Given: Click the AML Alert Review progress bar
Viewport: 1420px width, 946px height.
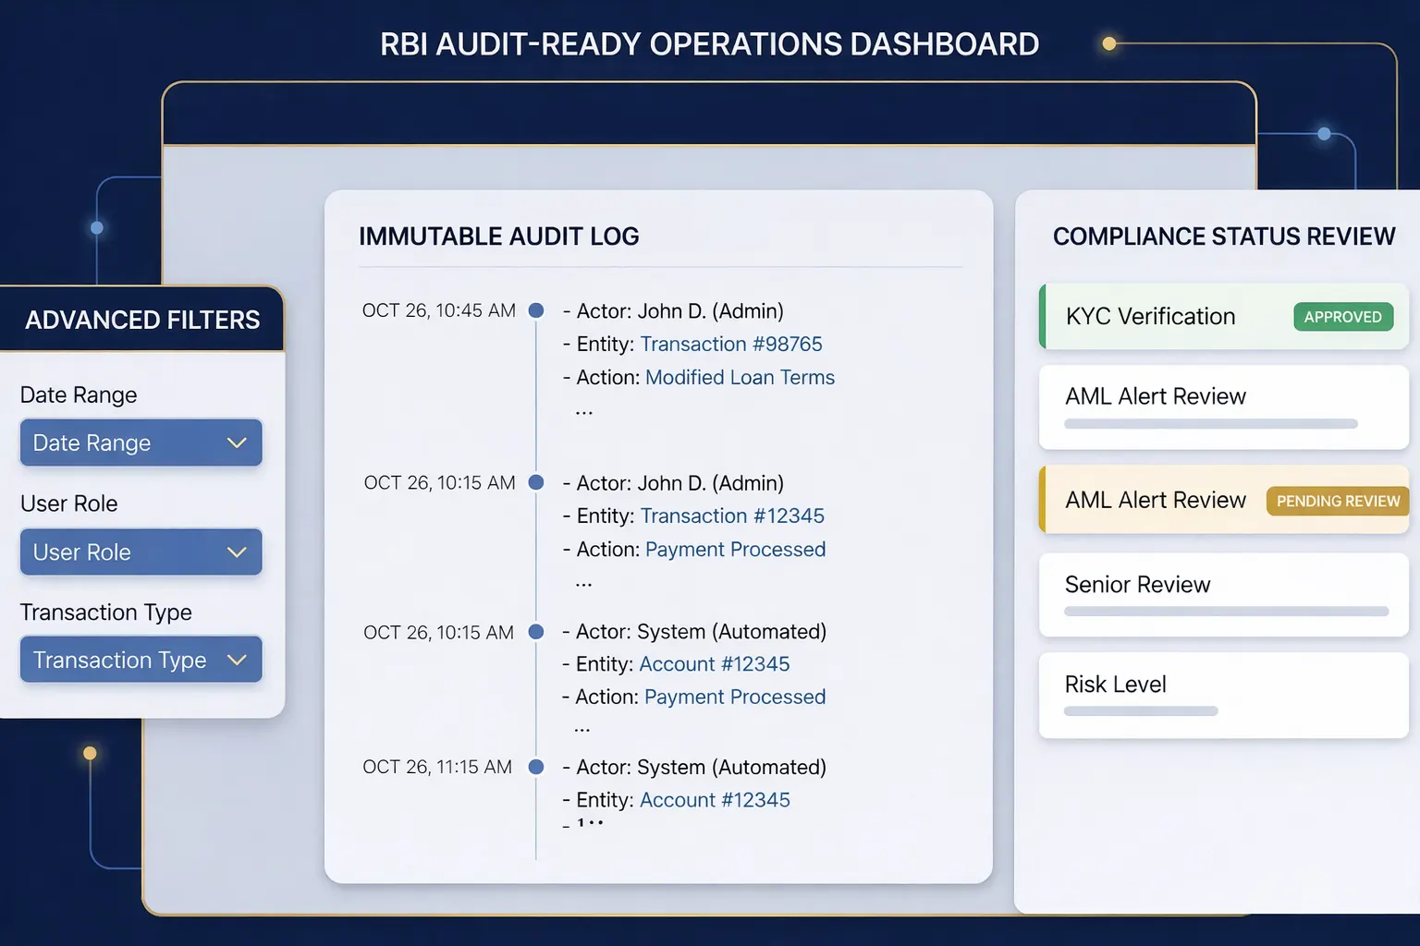Looking at the screenshot, I should [1211, 424].
